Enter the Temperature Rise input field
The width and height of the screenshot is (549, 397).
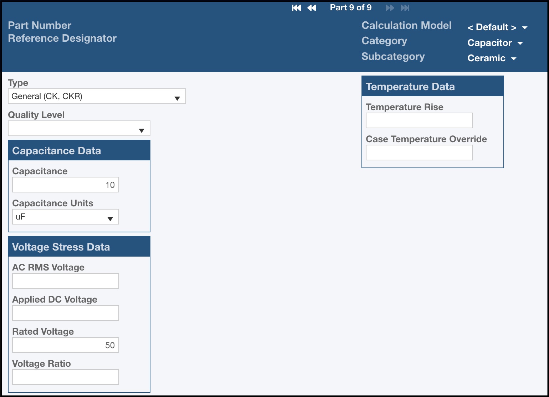point(419,120)
